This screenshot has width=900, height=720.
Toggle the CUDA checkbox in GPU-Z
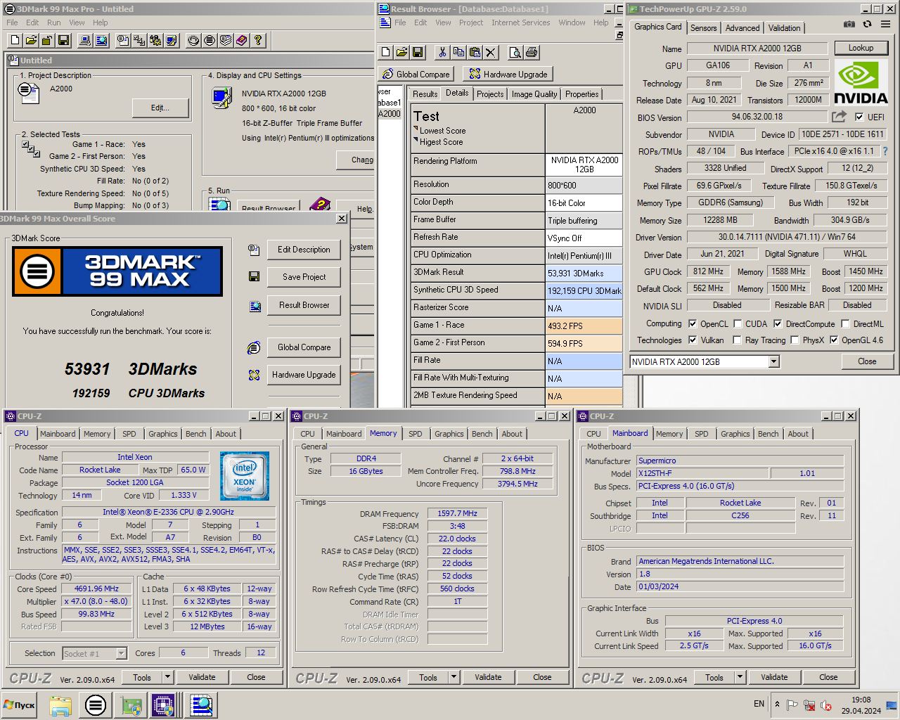[738, 324]
